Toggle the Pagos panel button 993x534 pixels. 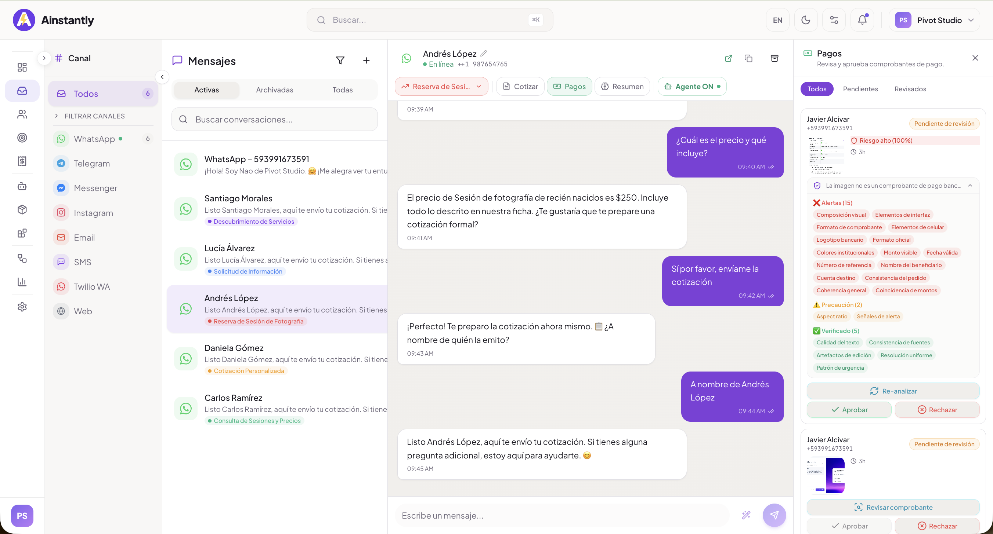(x=569, y=86)
